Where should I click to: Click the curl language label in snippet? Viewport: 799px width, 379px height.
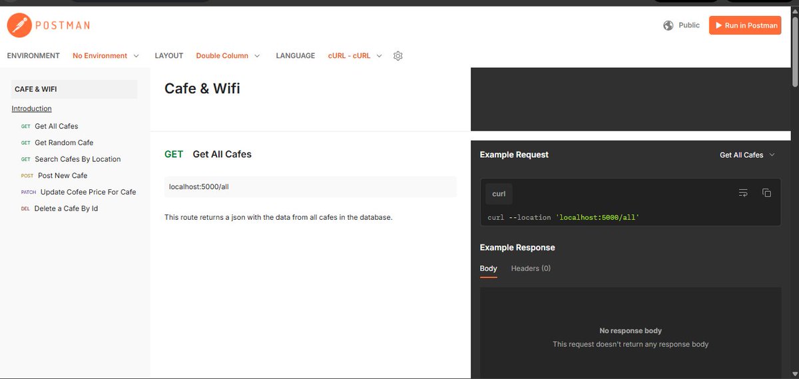click(x=499, y=194)
